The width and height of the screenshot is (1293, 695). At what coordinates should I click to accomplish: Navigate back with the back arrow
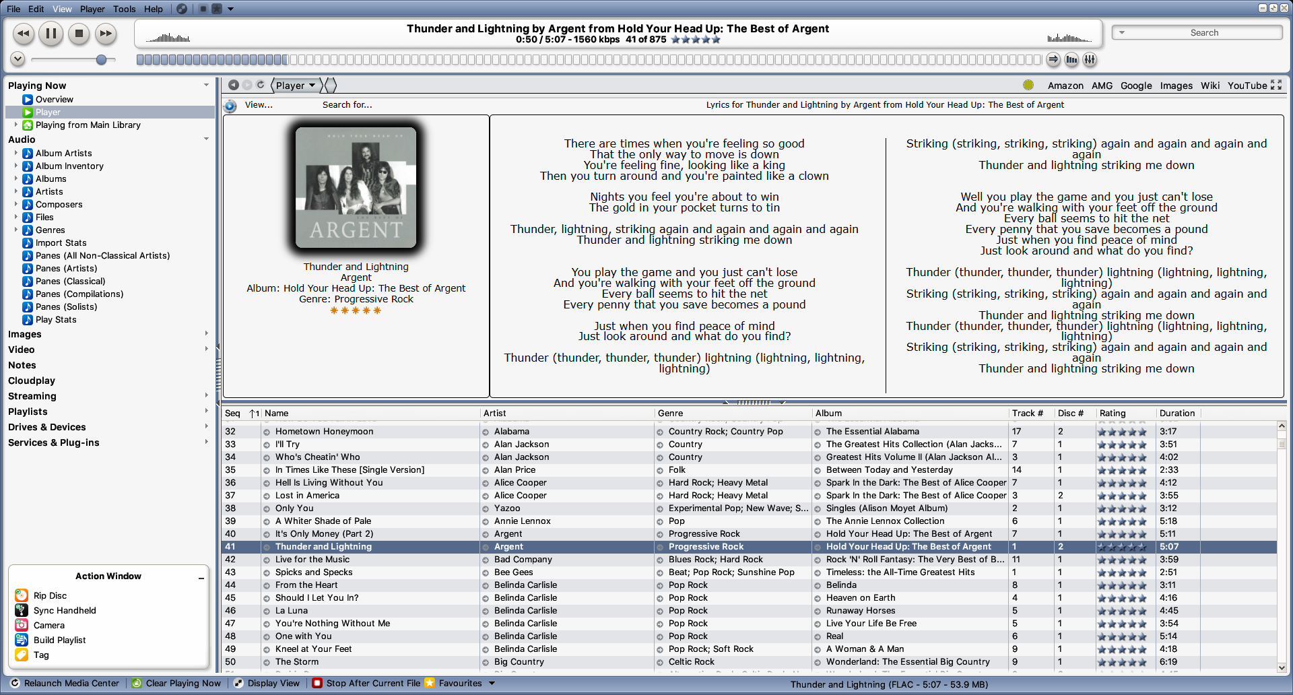[234, 85]
